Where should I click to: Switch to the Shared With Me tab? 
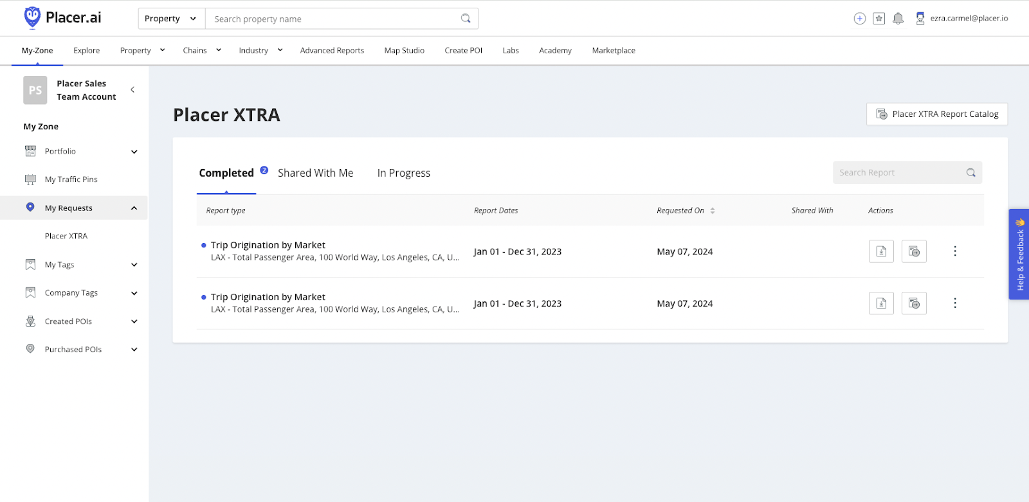pos(316,173)
